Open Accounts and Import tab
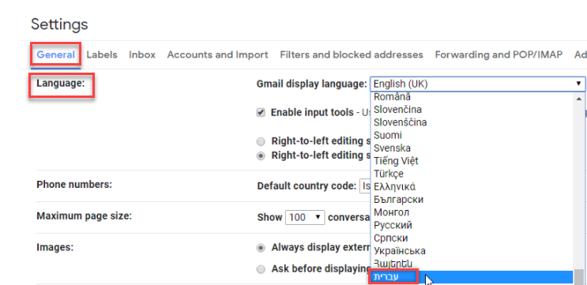587x285 pixels. 217,55
